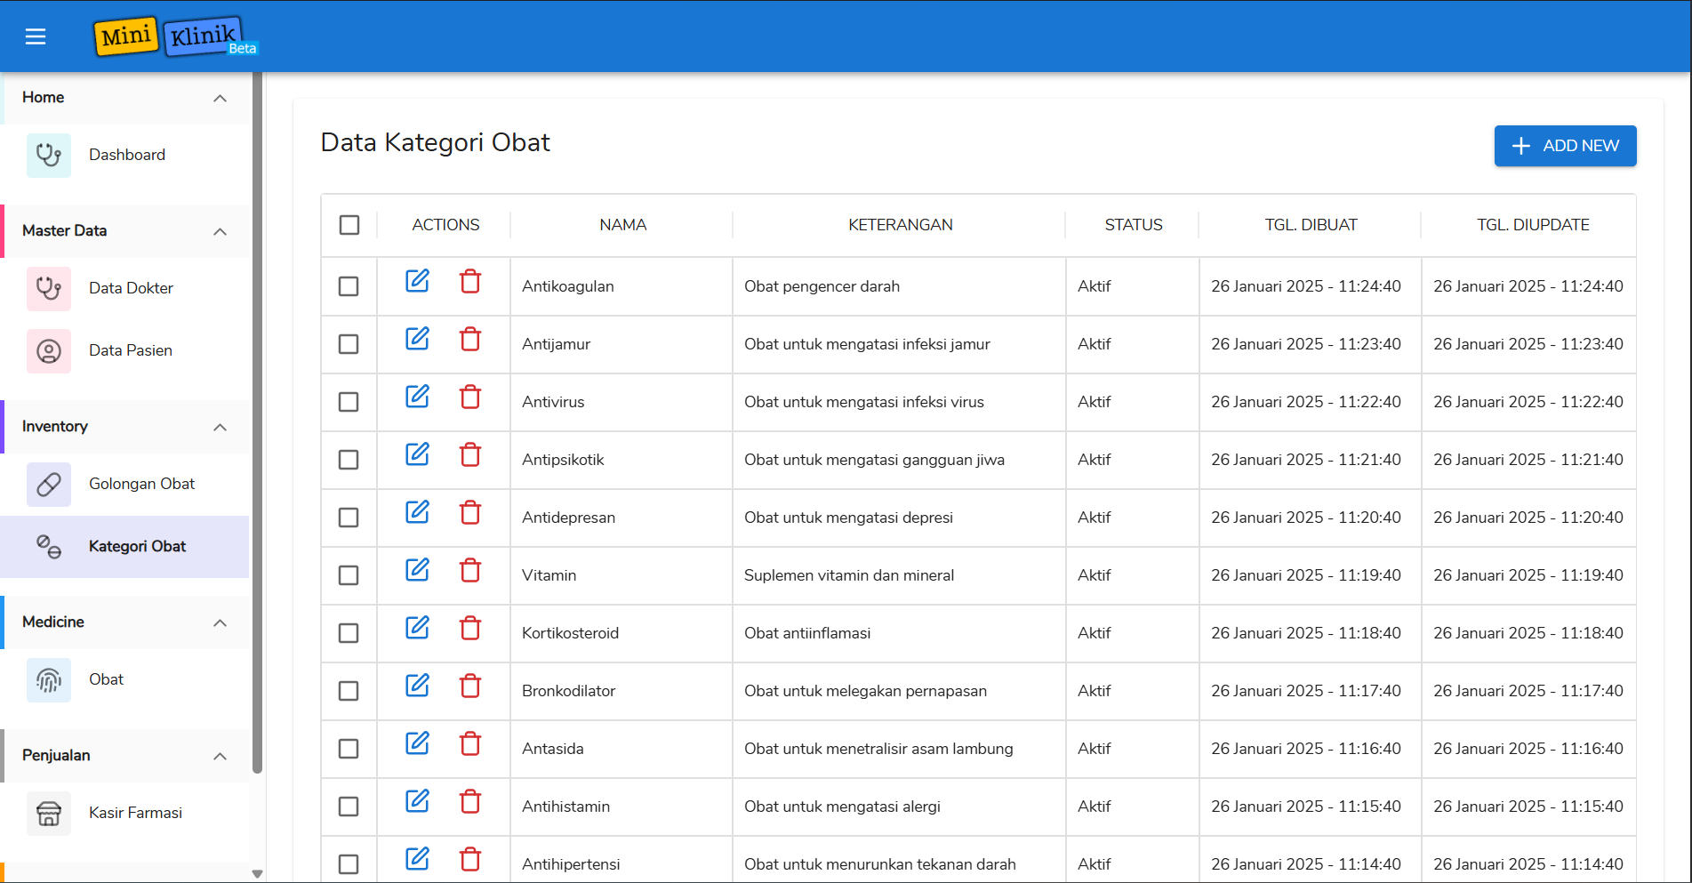This screenshot has width=1692, height=883.
Task: Sort by the STATUS column header
Action: [x=1134, y=225]
